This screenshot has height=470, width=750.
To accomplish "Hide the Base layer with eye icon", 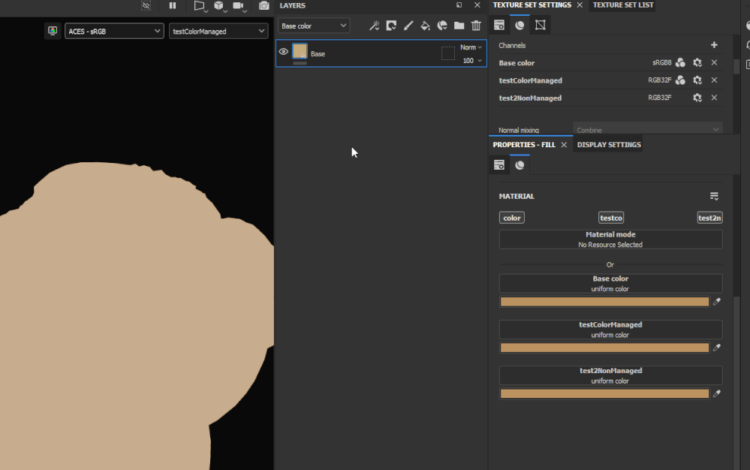I will [284, 52].
